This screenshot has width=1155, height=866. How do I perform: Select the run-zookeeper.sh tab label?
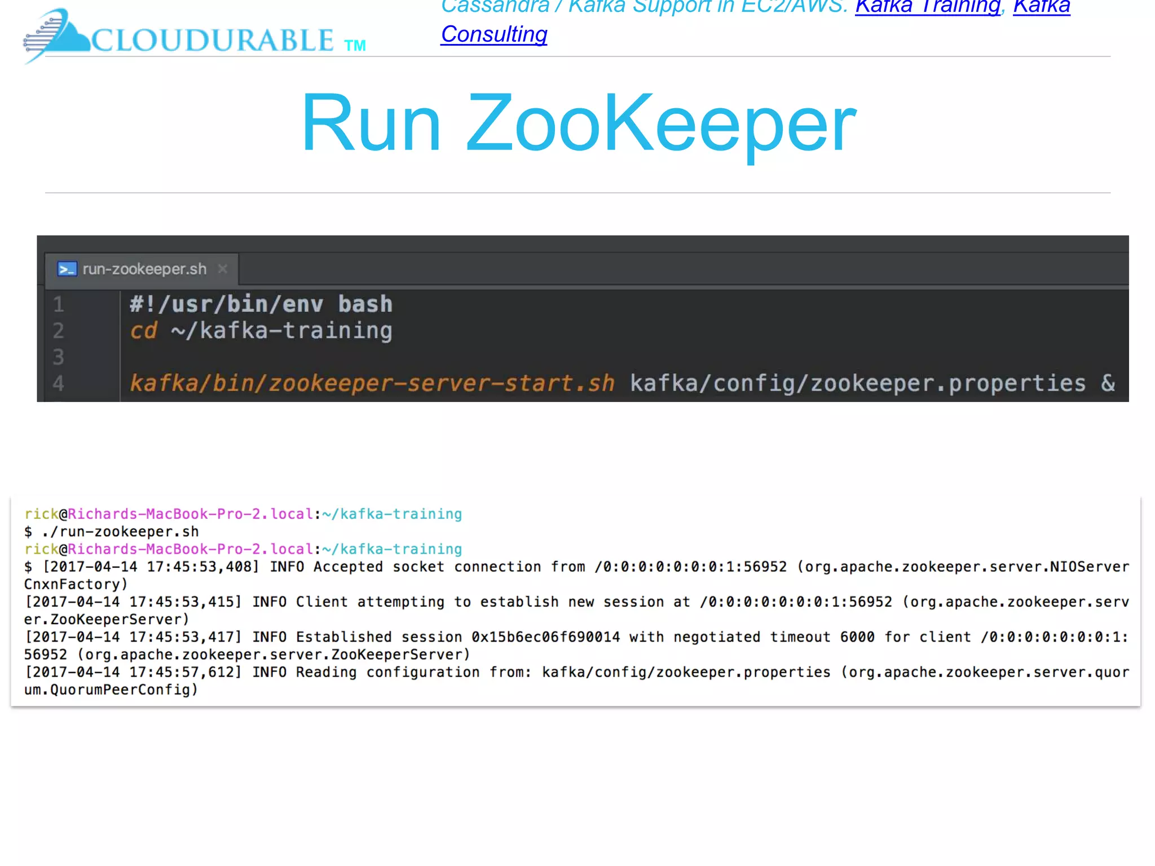[144, 269]
